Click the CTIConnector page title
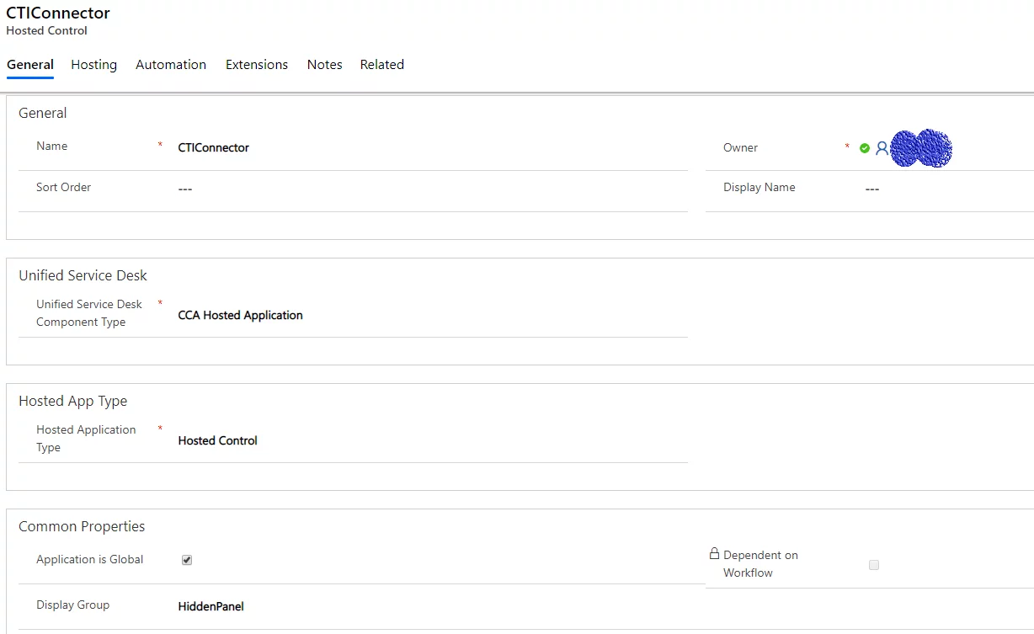This screenshot has height=634, width=1034. [x=58, y=13]
